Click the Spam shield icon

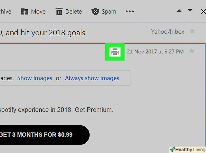[x=95, y=12]
